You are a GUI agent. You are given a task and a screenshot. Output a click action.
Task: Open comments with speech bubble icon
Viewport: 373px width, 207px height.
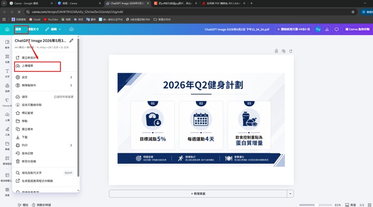[336, 29]
